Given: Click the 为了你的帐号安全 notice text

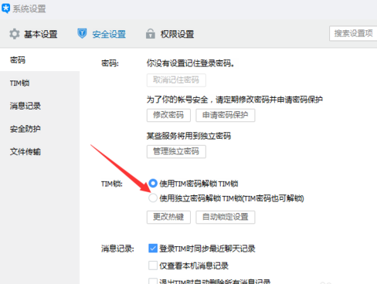Looking at the screenshot, I should 235,100.
